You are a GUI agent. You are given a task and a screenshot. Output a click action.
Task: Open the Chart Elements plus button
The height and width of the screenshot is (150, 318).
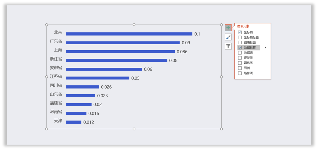(x=228, y=28)
